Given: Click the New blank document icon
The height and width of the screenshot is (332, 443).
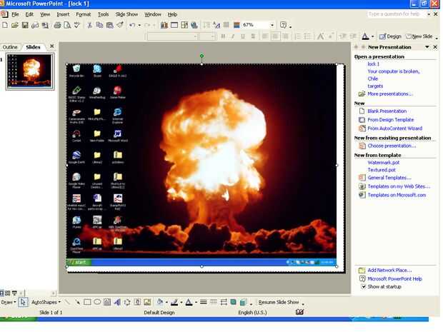Looking at the screenshot, I should coord(5,25).
